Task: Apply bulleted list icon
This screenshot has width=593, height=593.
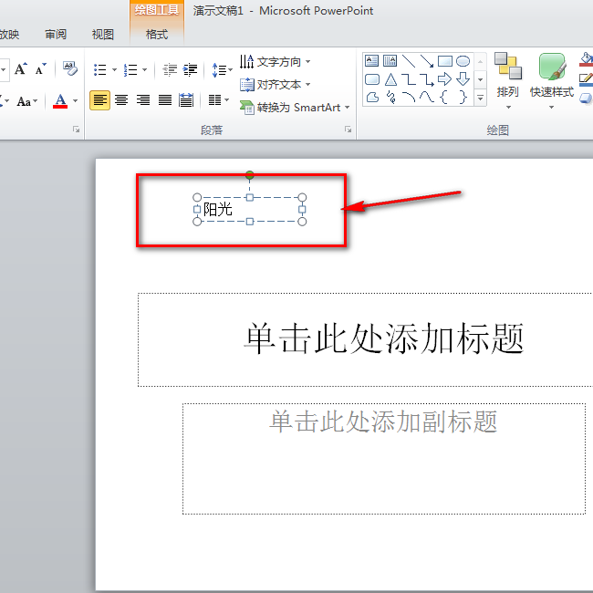Action: coord(99,70)
